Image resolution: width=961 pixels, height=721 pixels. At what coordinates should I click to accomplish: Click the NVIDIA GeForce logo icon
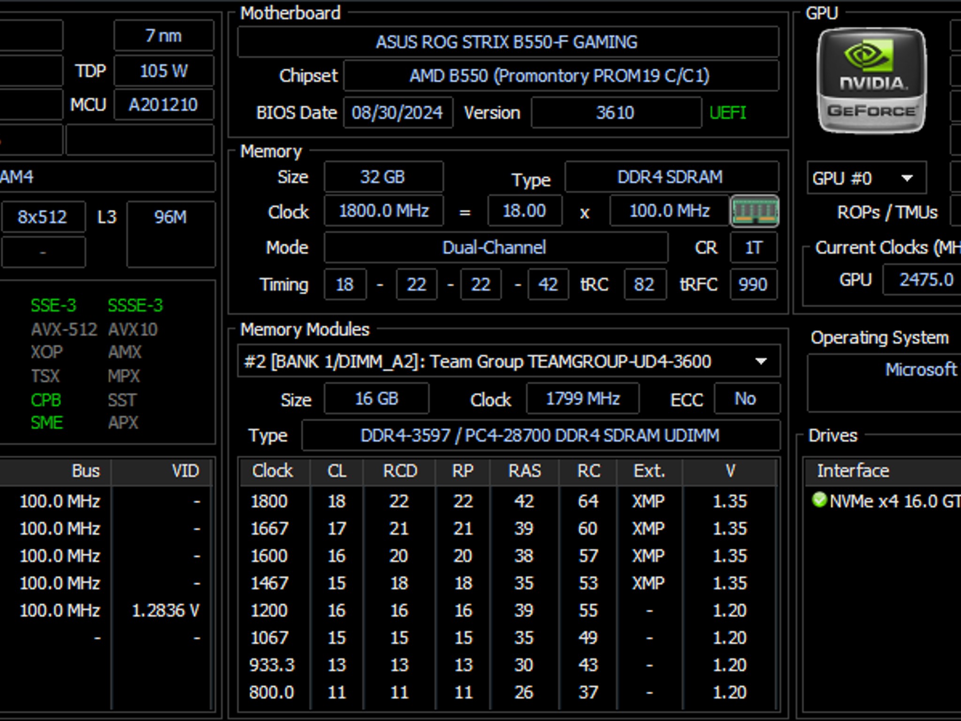click(871, 81)
